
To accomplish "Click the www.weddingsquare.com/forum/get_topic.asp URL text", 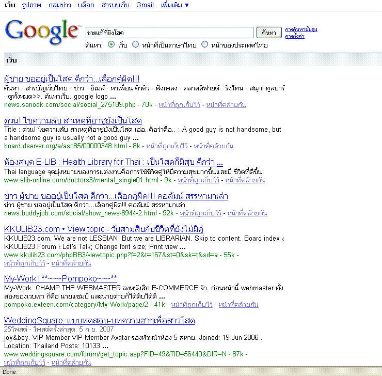I will (x=115, y=354).
